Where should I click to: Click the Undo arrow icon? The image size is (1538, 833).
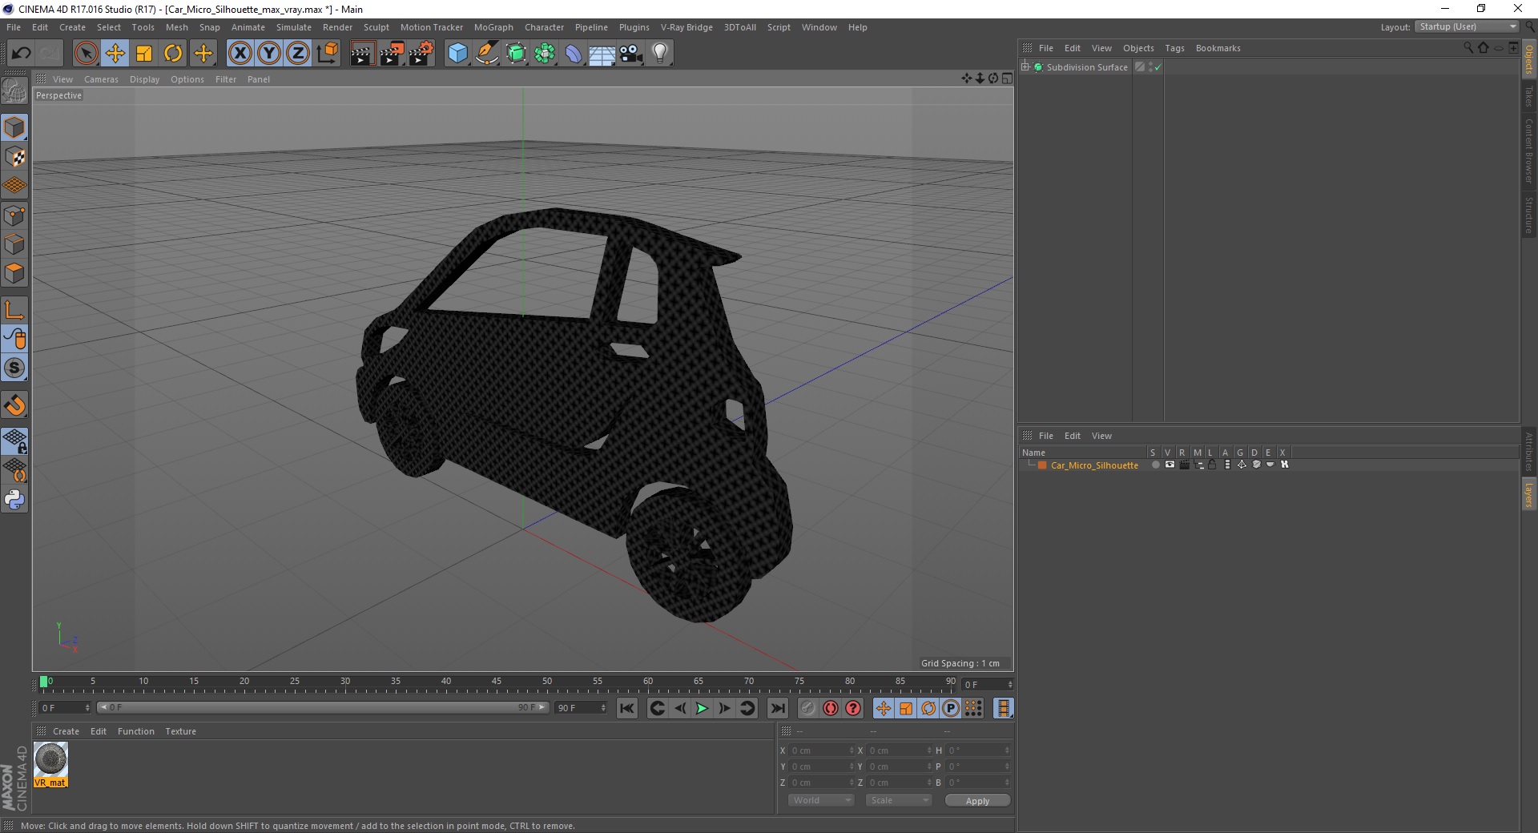21,54
